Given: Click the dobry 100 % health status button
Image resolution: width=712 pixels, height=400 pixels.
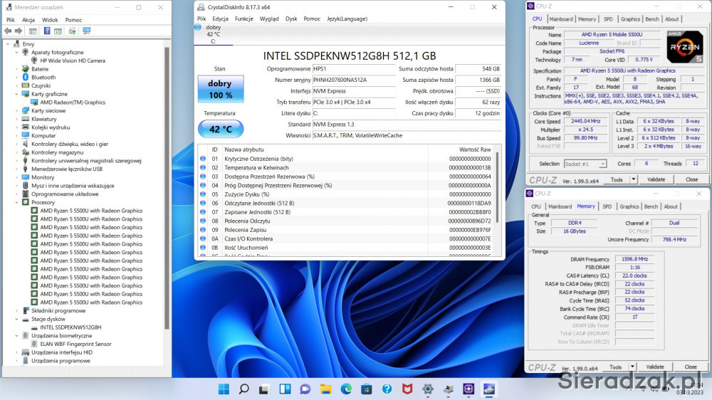Looking at the screenshot, I should coord(220,89).
